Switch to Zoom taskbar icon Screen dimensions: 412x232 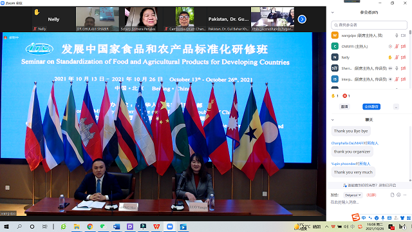[170, 226]
